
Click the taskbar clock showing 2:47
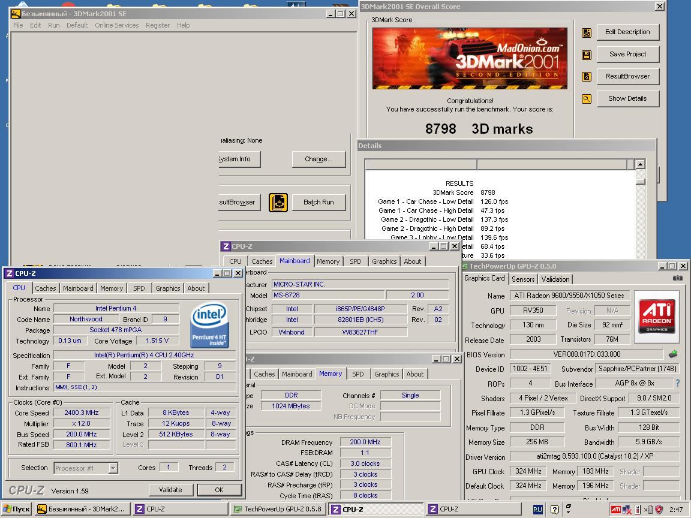click(x=676, y=510)
